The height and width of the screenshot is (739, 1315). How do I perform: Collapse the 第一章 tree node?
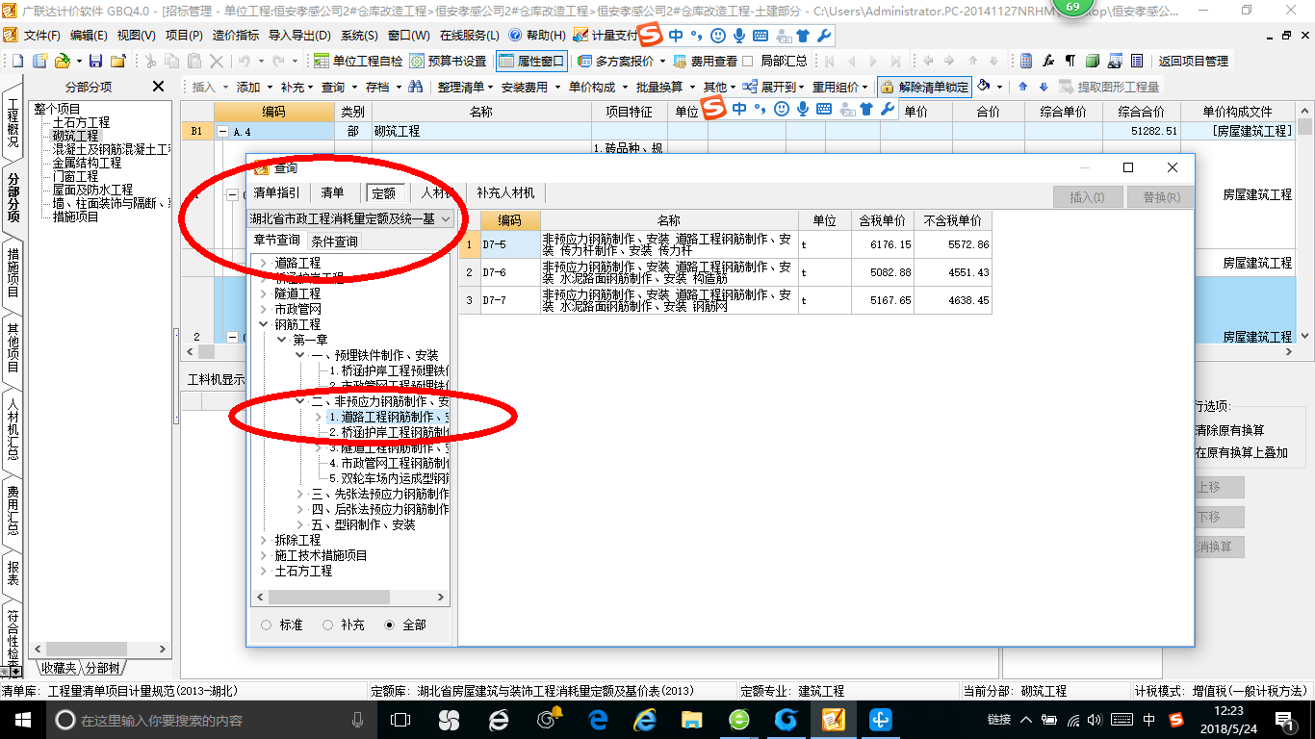(282, 340)
